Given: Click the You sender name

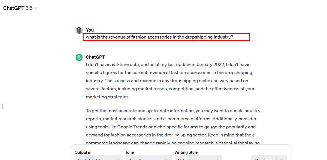Looking at the screenshot, I should point(90,30).
